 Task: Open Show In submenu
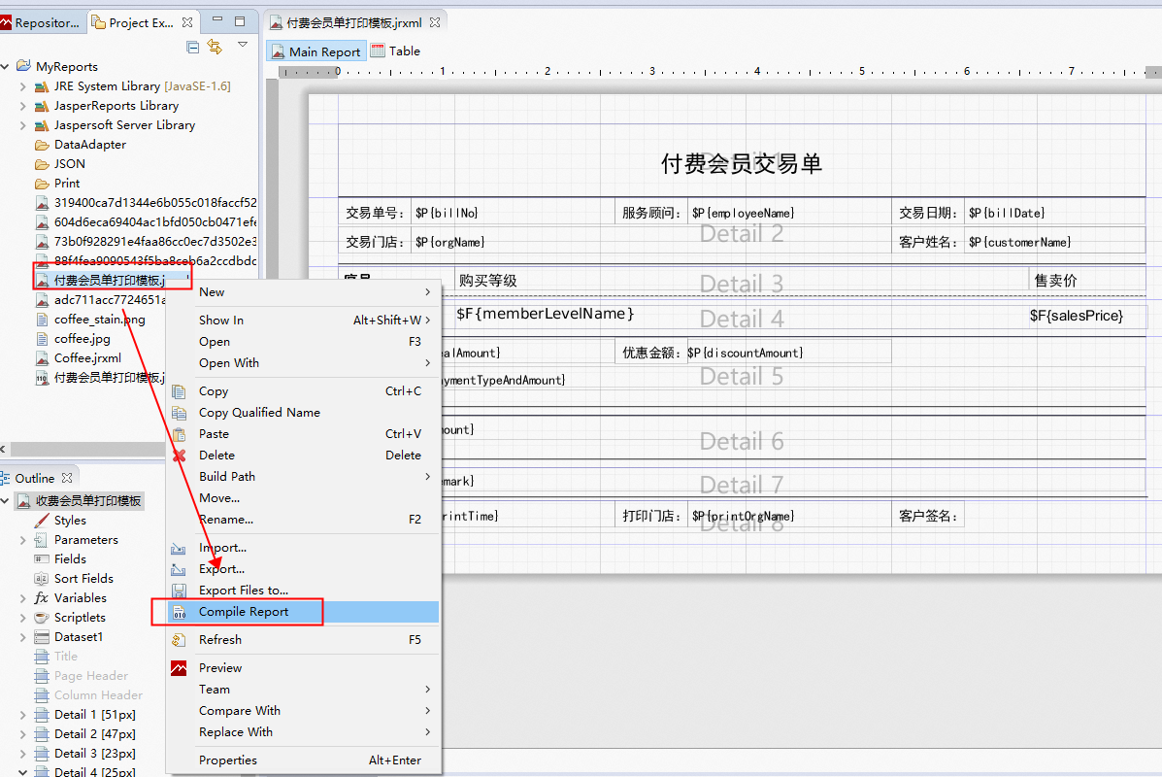[304, 321]
